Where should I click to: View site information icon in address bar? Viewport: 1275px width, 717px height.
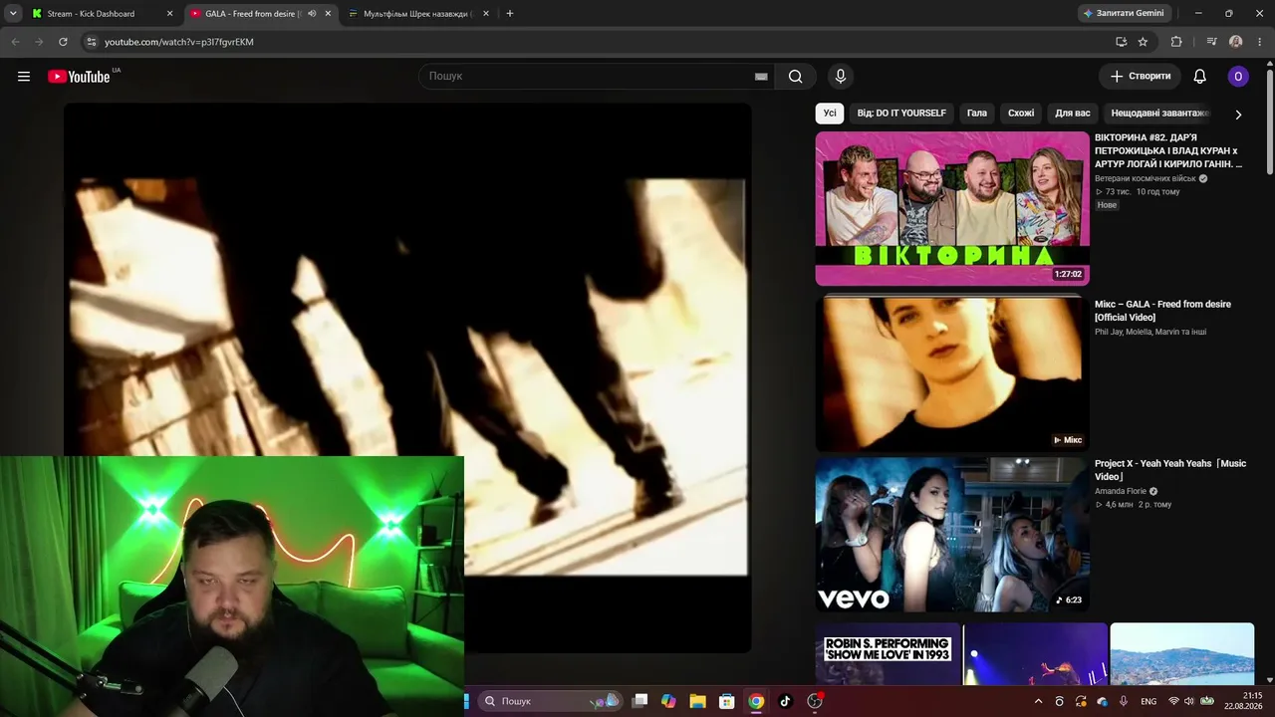(92, 42)
